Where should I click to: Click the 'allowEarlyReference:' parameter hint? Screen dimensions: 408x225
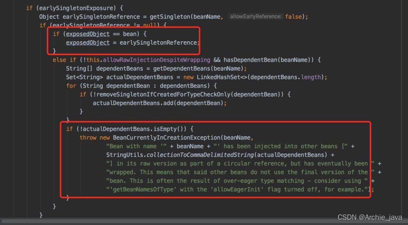click(256, 17)
